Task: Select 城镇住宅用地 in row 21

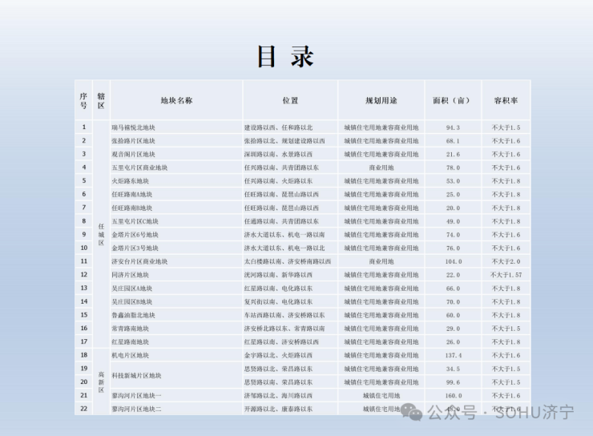Action: (381, 396)
